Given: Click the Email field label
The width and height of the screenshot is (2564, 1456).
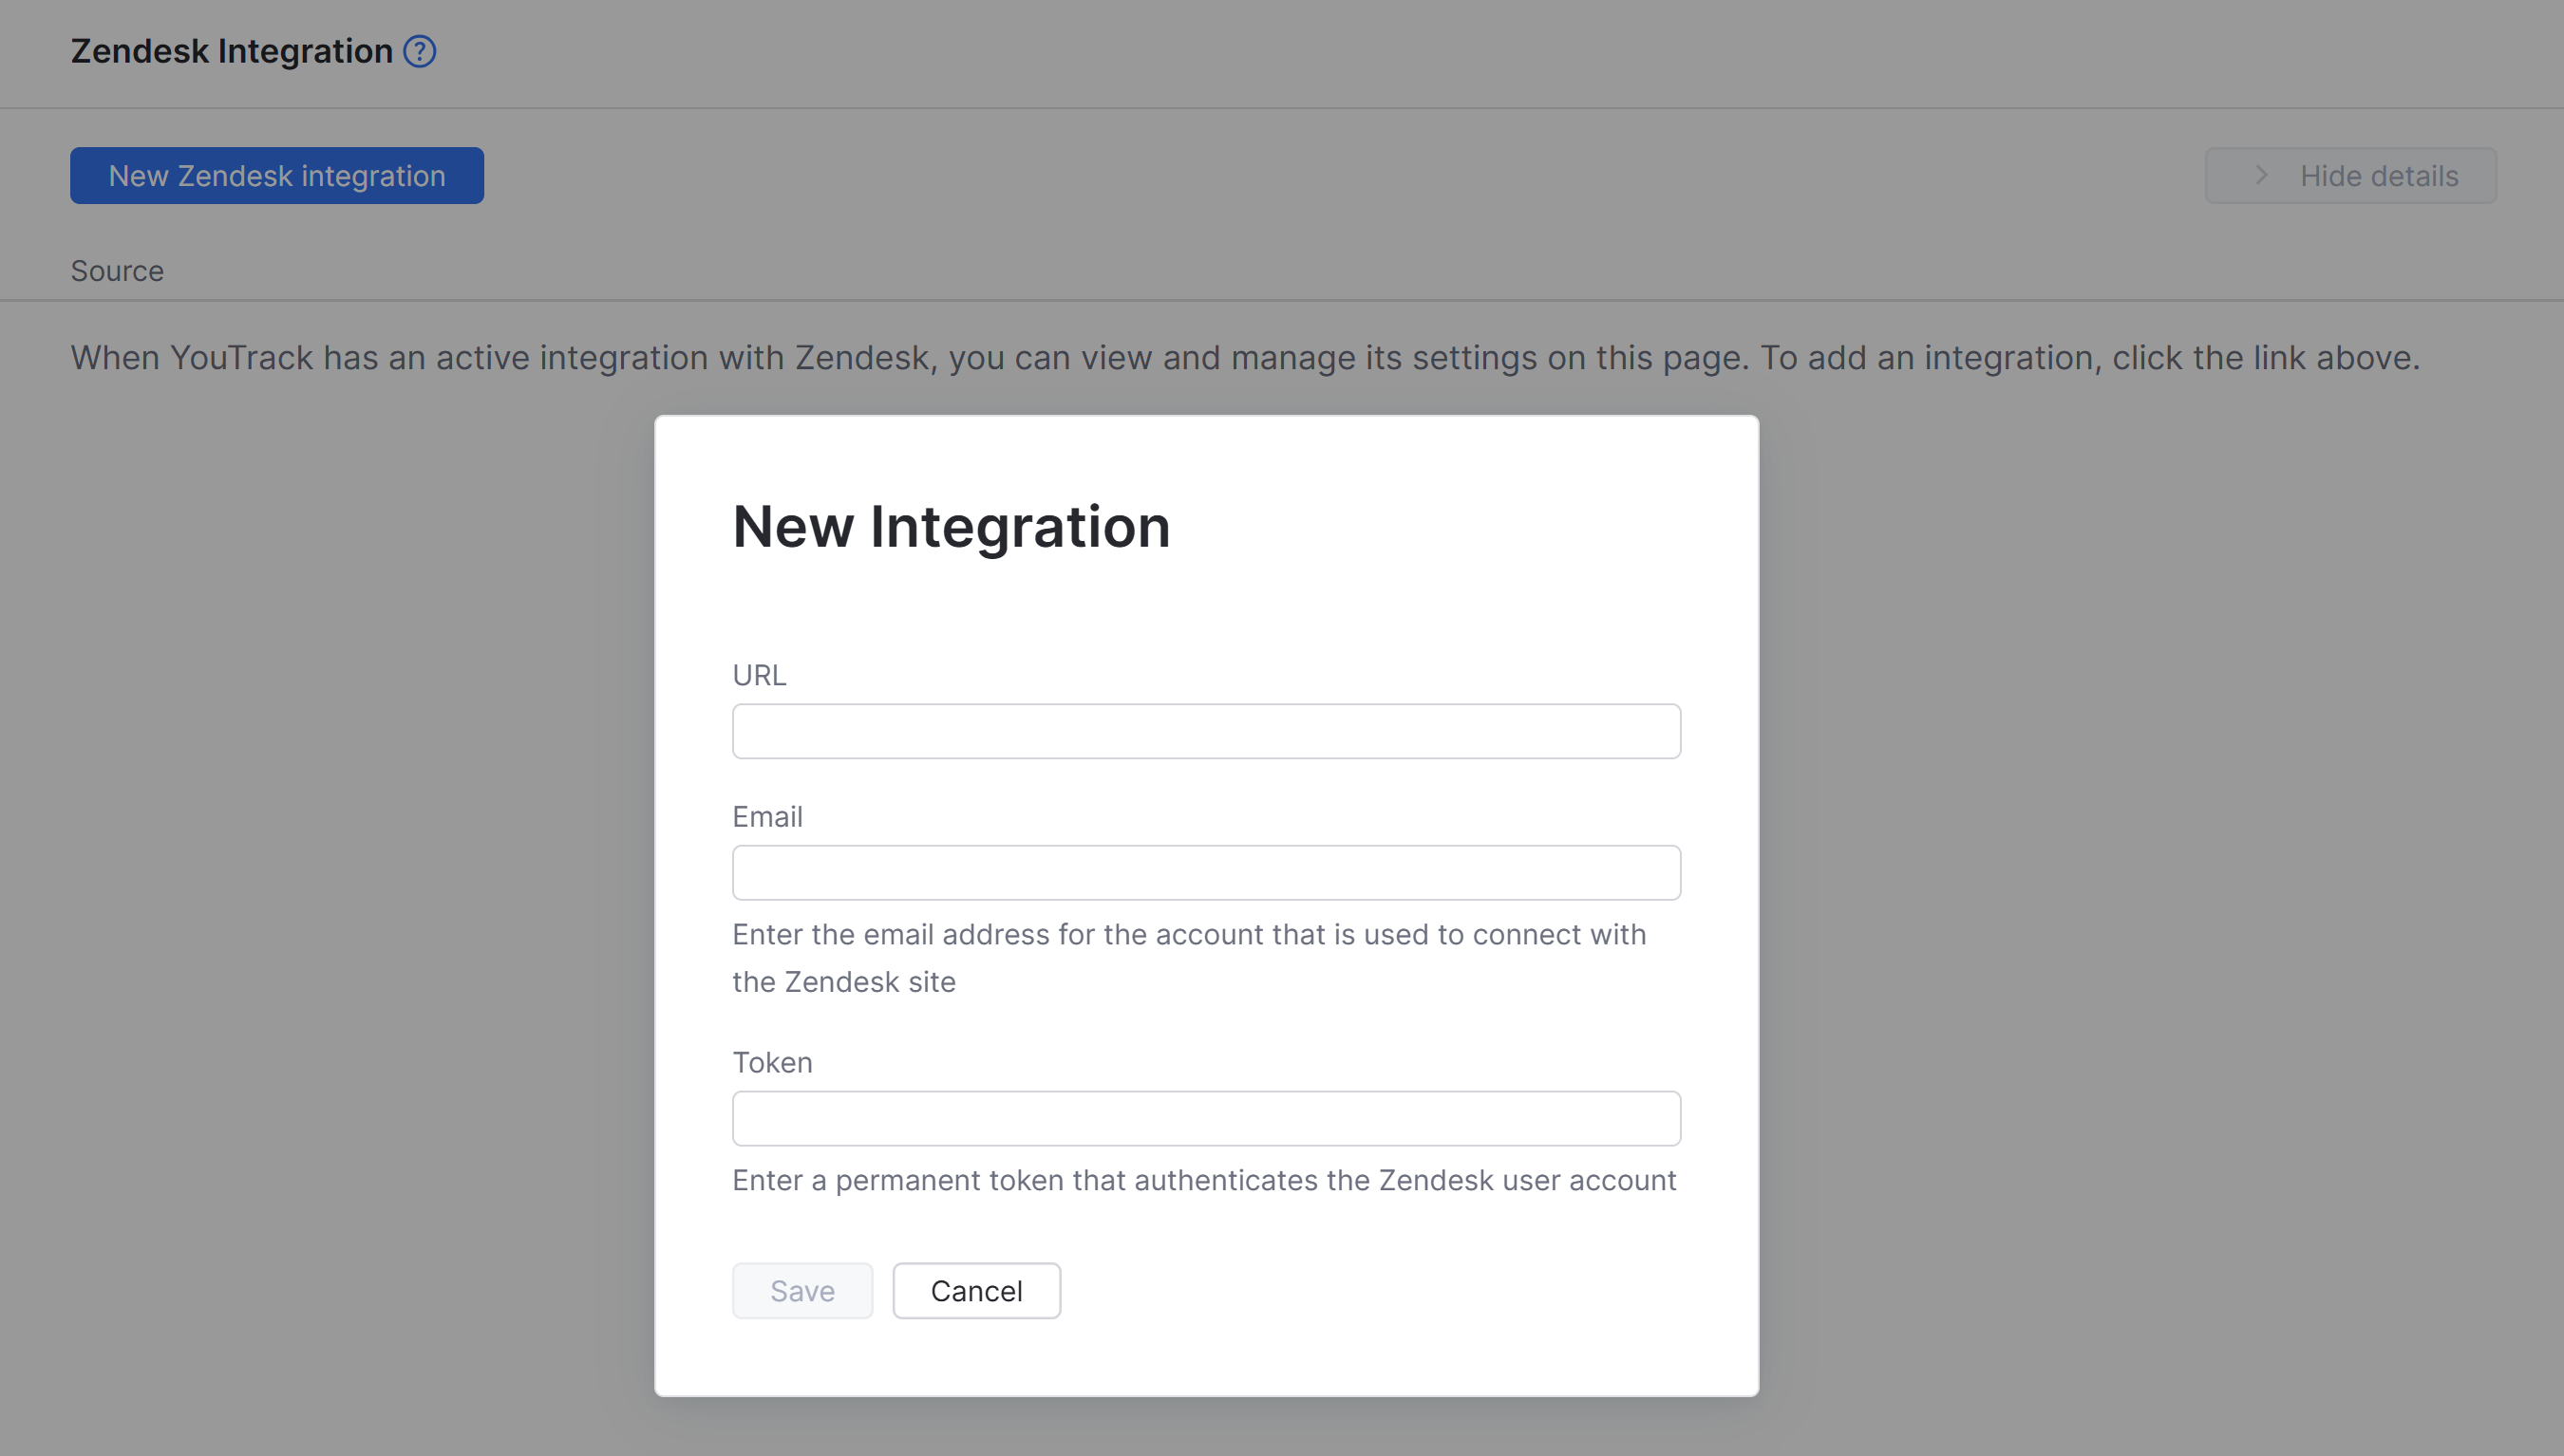Looking at the screenshot, I should click(x=766, y=816).
